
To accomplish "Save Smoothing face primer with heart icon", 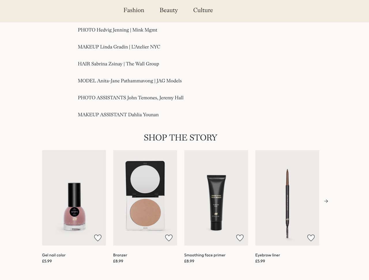I will click(x=240, y=238).
